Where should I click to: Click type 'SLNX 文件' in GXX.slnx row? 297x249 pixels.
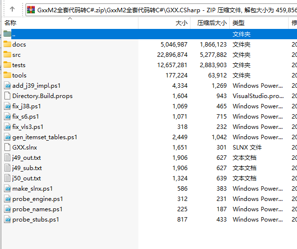247,148
